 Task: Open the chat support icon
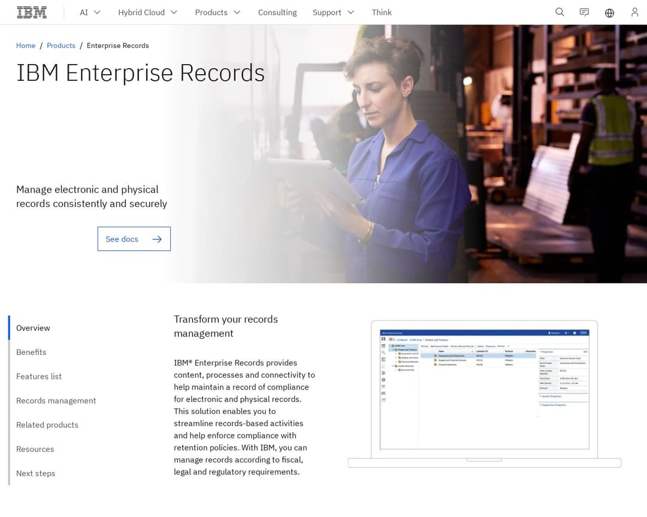point(584,12)
